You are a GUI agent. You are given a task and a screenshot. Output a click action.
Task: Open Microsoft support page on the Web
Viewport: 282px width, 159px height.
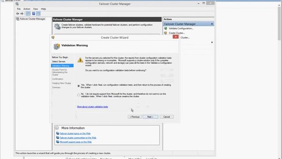coord(75,142)
